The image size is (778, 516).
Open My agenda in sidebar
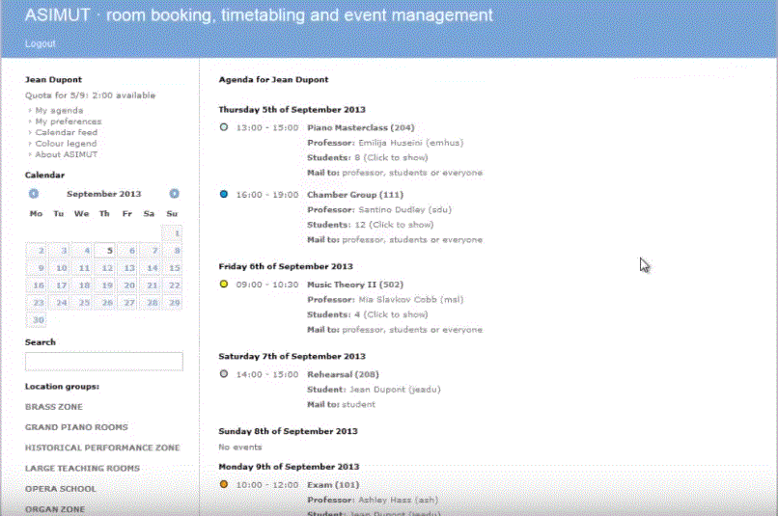tap(59, 111)
